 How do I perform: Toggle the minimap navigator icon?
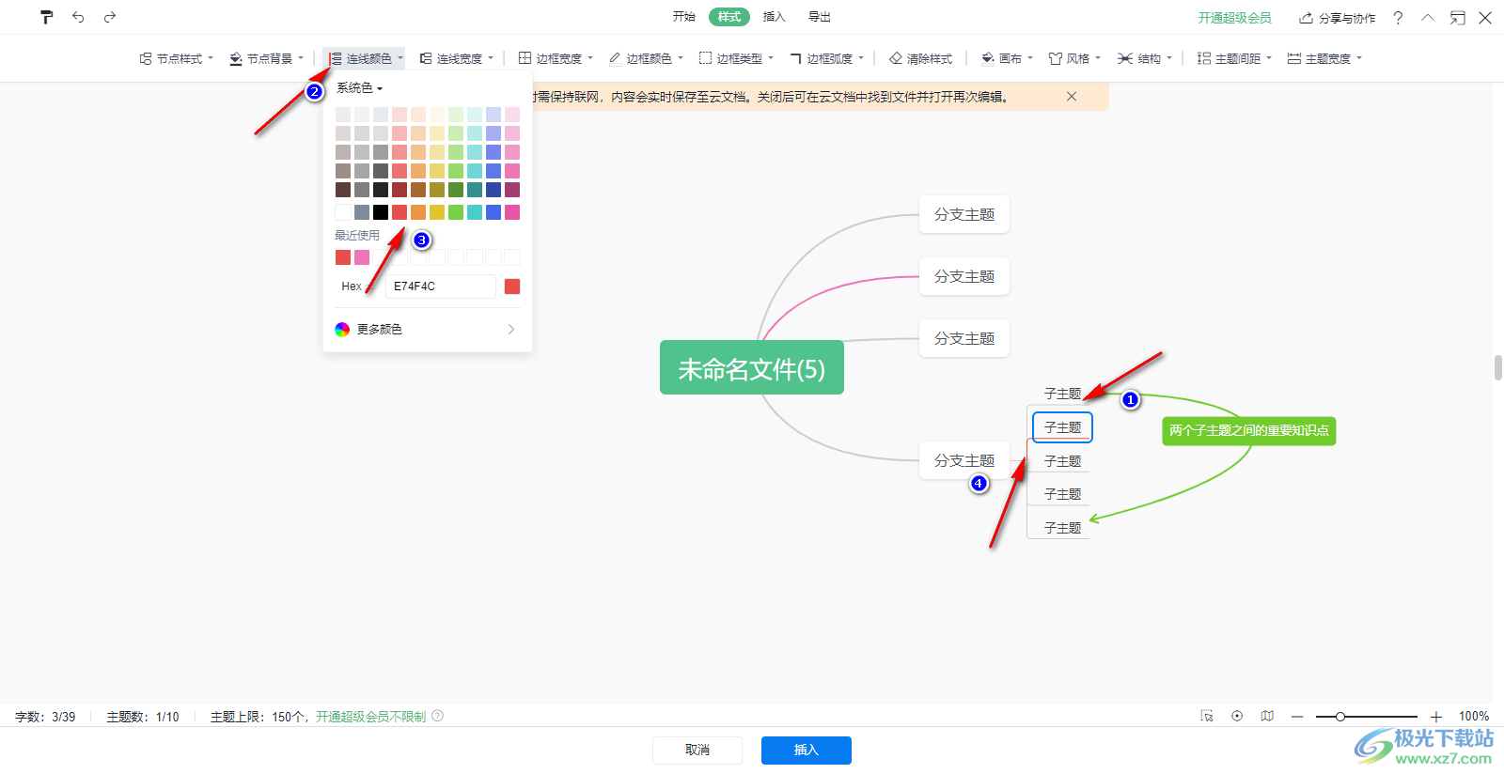click(1267, 716)
